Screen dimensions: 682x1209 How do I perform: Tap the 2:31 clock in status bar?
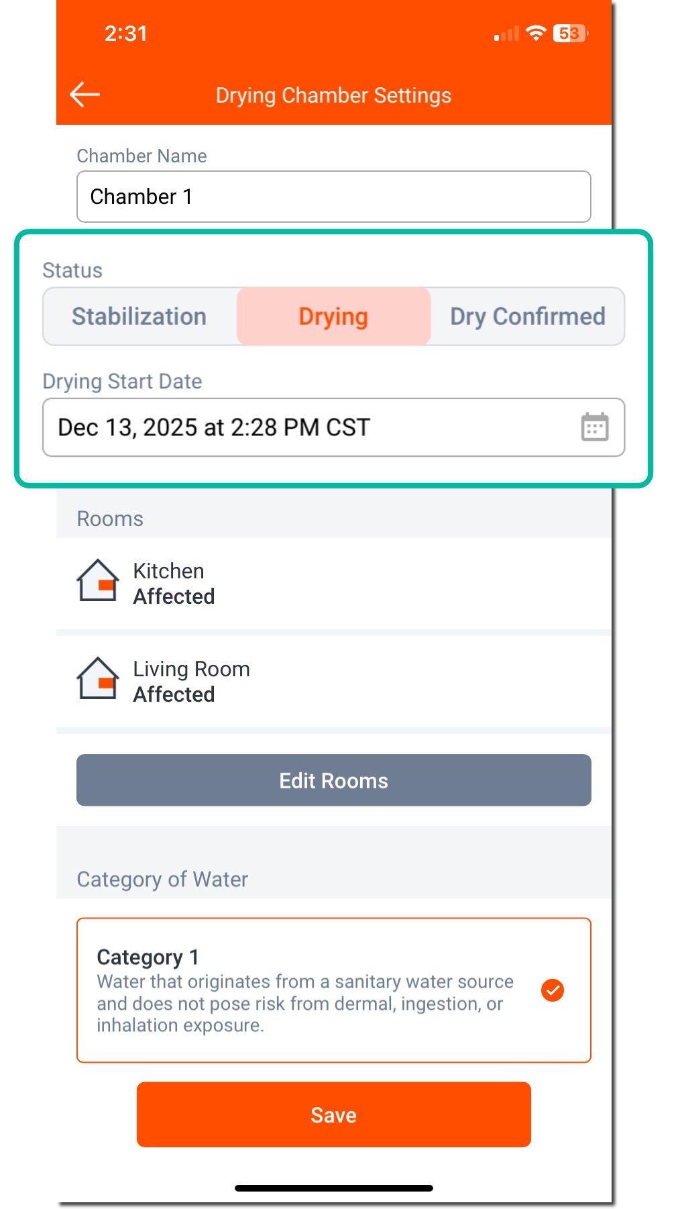pyautogui.click(x=125, y=34)
